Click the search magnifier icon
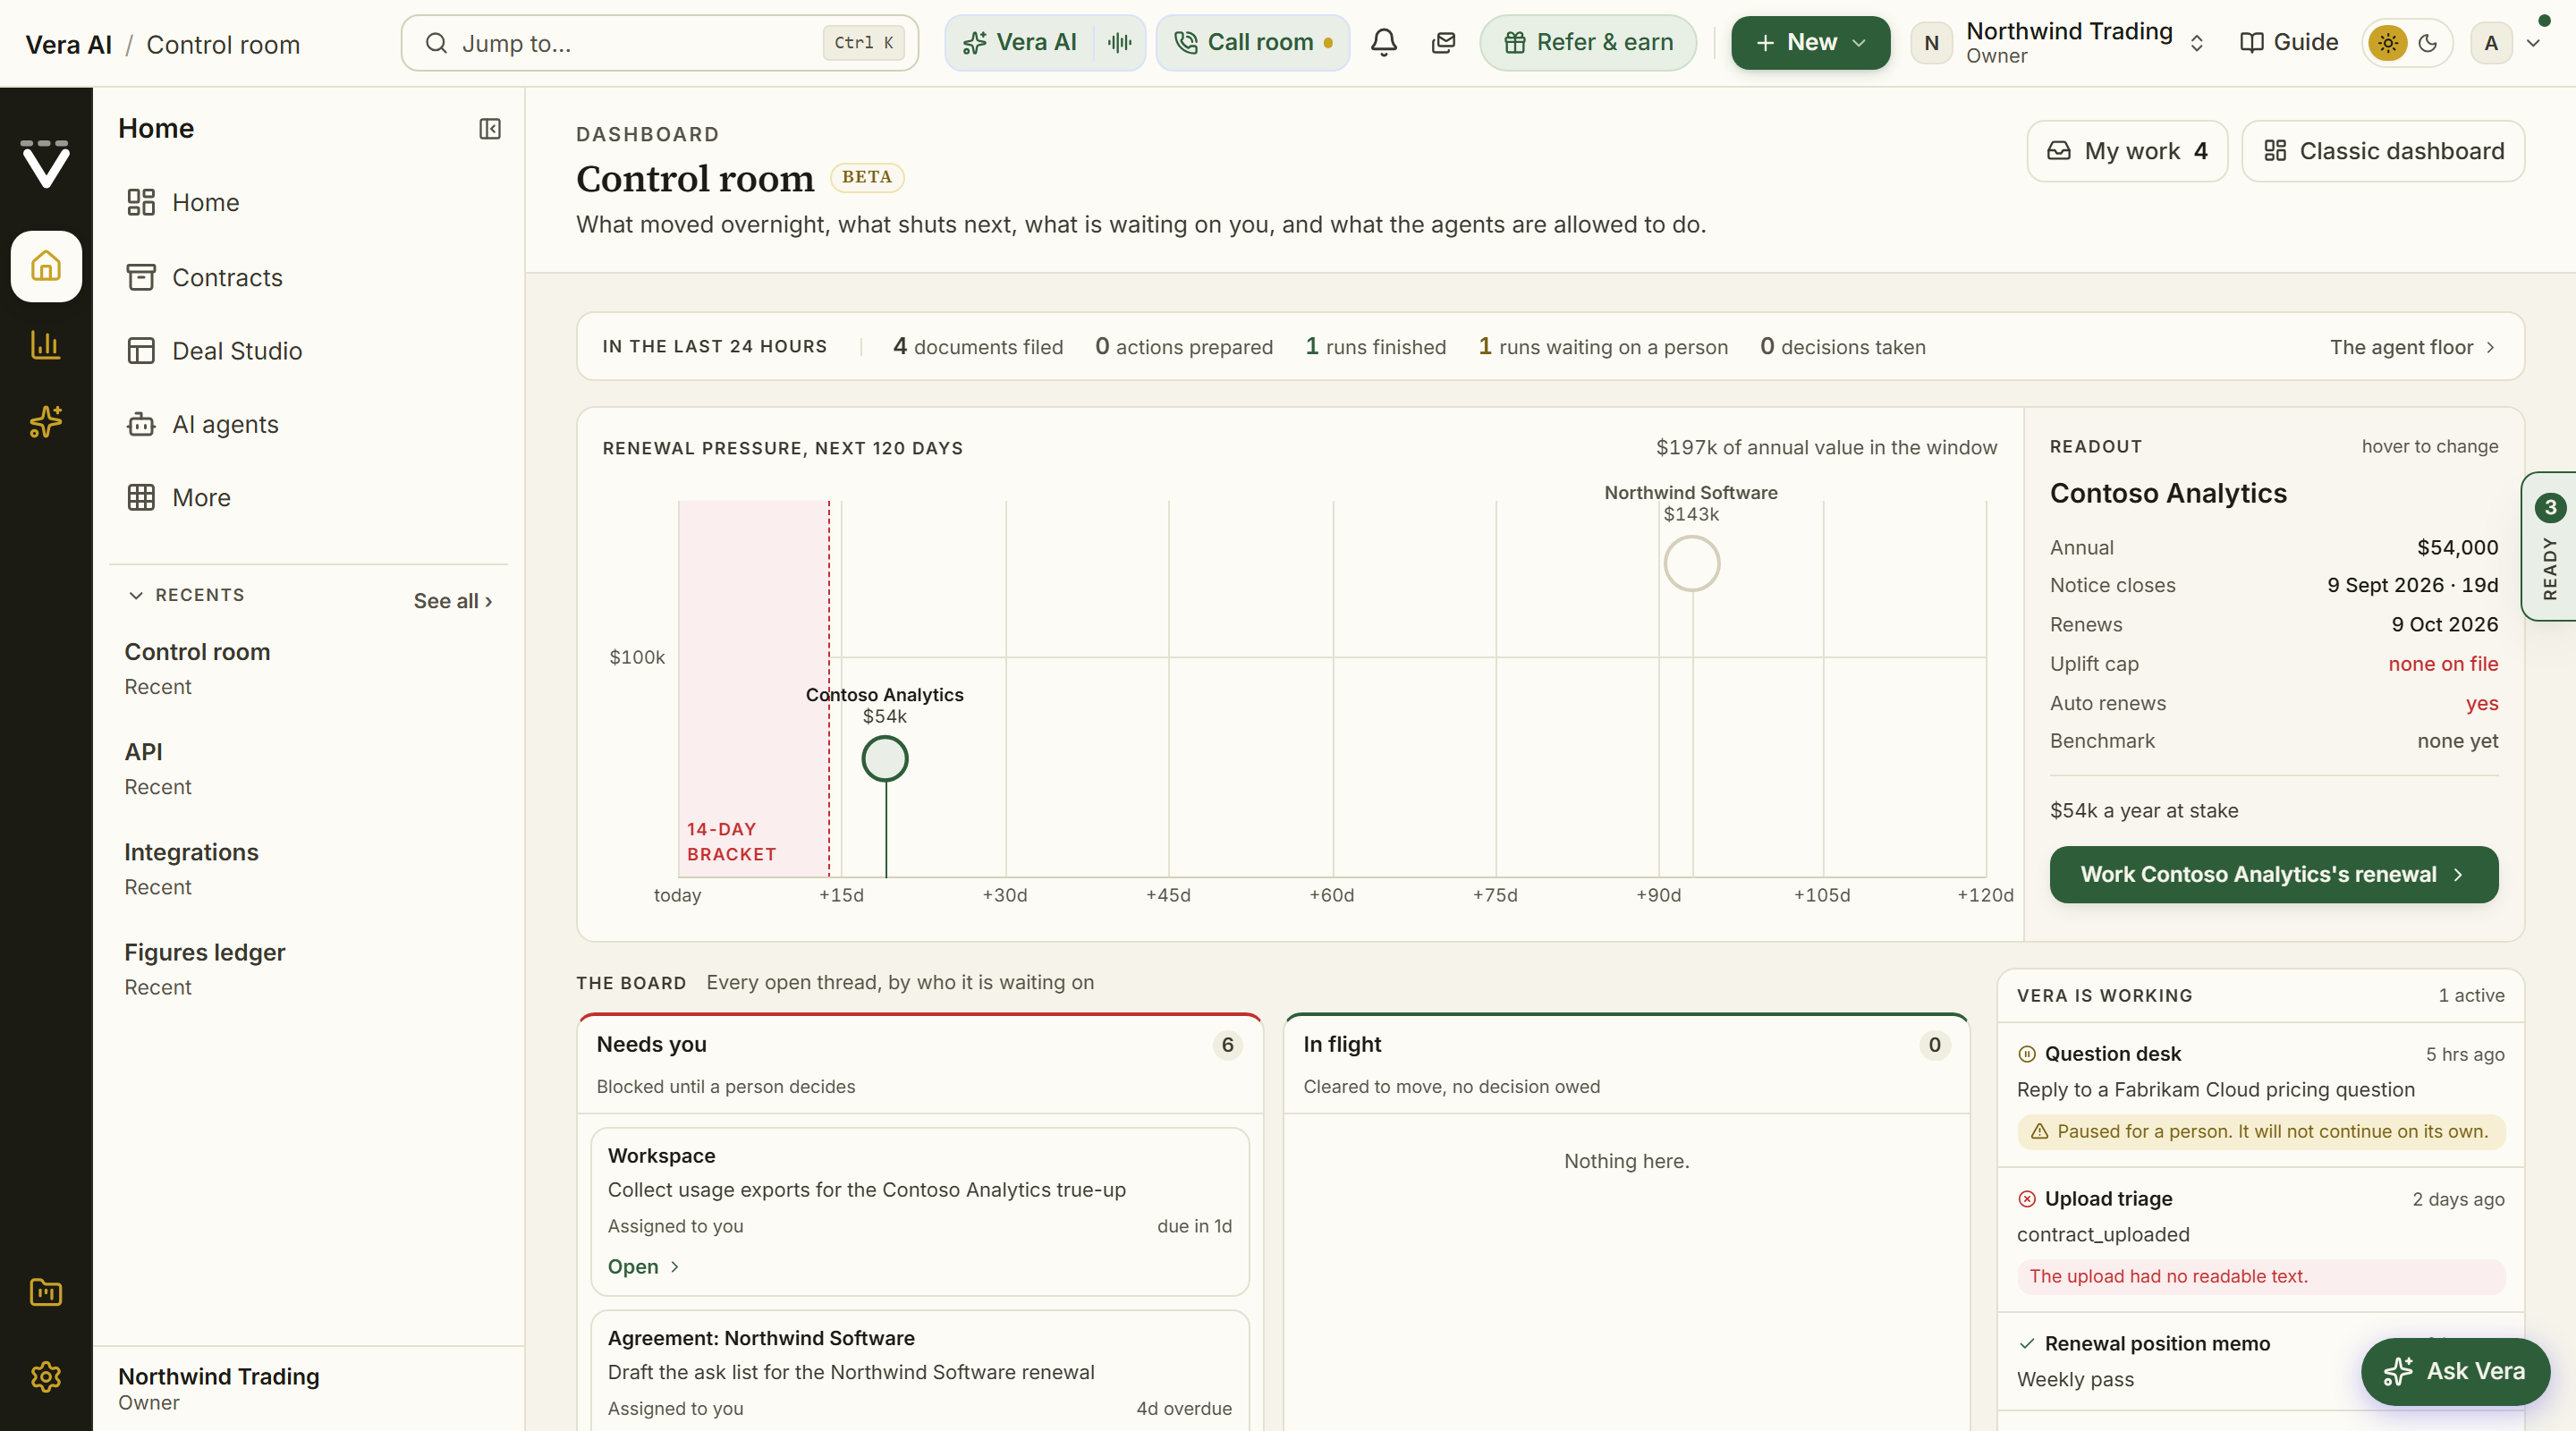The image size is (2576, 1431). pos(436,43)
